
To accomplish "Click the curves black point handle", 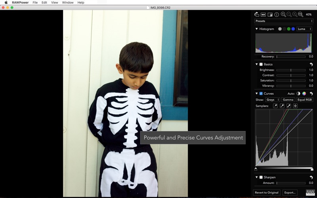I will tap(256, 169).
